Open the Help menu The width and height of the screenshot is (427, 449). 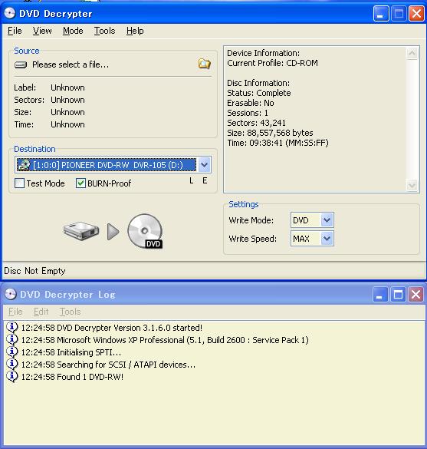(135, 31)
